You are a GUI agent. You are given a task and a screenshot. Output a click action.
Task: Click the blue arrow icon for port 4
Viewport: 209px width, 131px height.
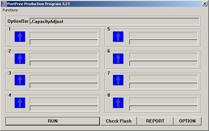[x=20, y=103]
